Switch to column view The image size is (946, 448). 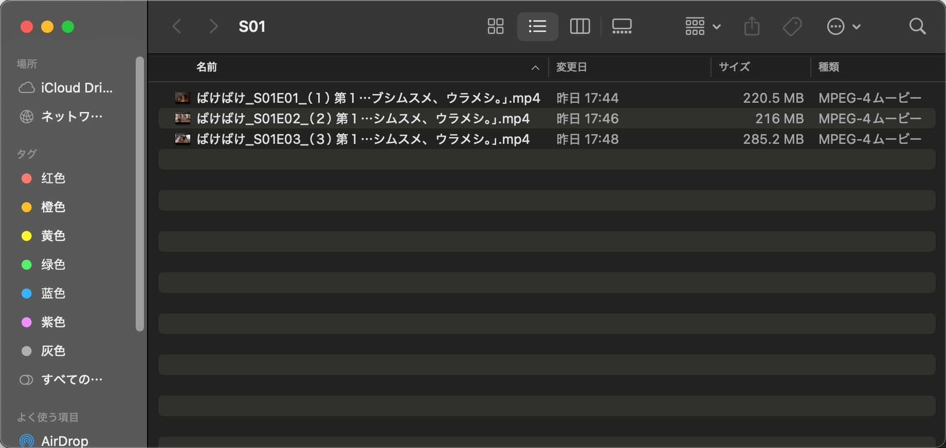coord(580,26)
